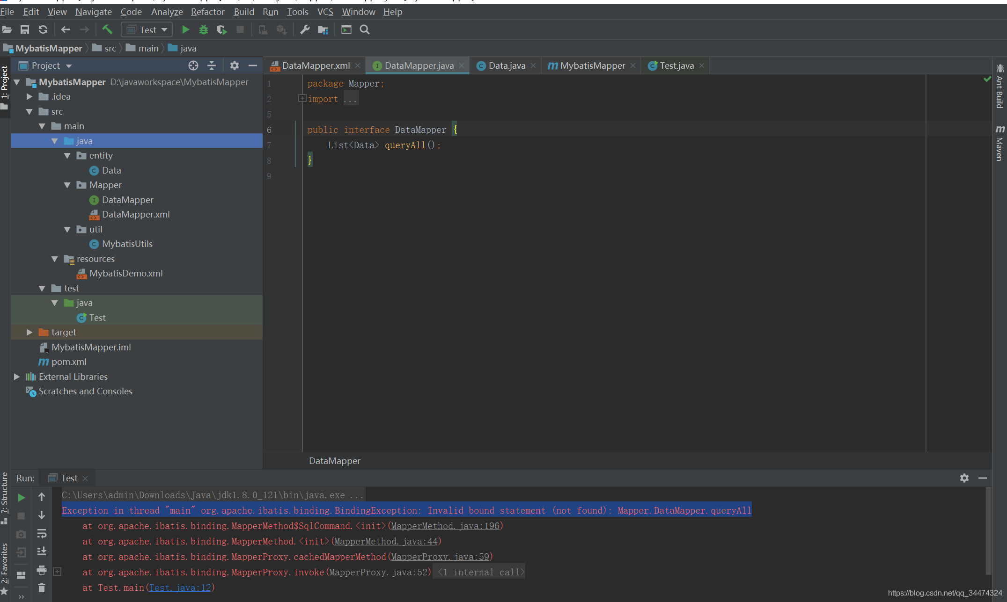Select pom.xml in the project tree

click(69, 362)
